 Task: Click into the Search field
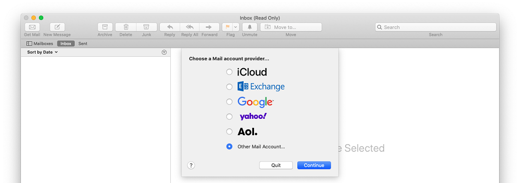point(436,27)
